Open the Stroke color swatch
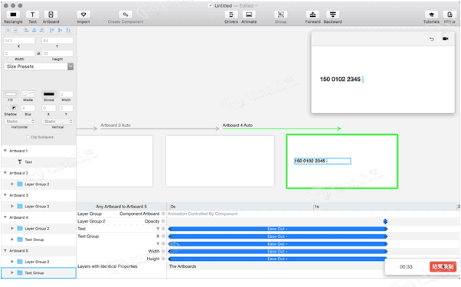 coord(49,94)
